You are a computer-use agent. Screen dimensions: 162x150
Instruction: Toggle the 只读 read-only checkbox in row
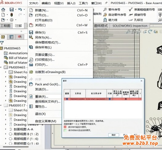[x=110, y=99]
